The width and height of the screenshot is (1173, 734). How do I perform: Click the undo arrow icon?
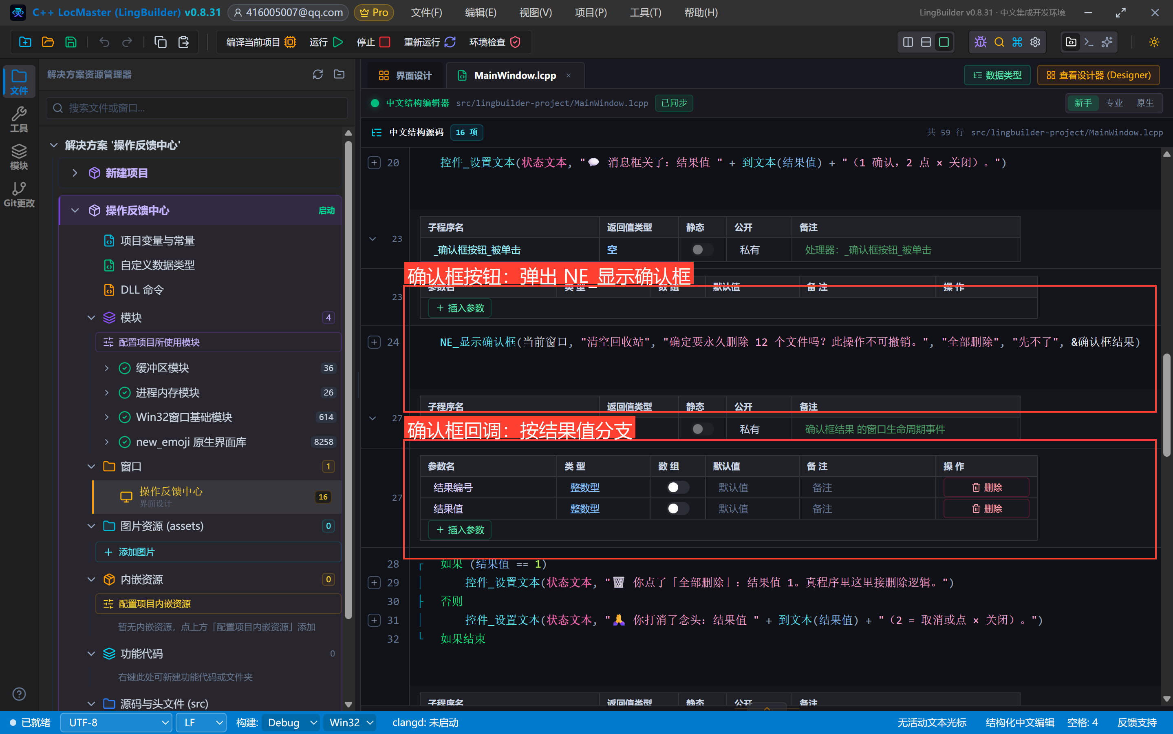104,42
